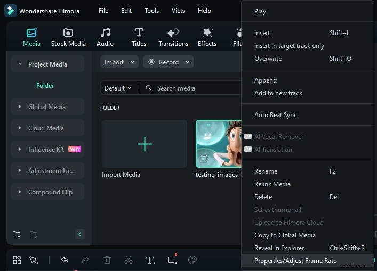Choose Insert in target track only
Viewport: 377px width, 271px height.
308,46
